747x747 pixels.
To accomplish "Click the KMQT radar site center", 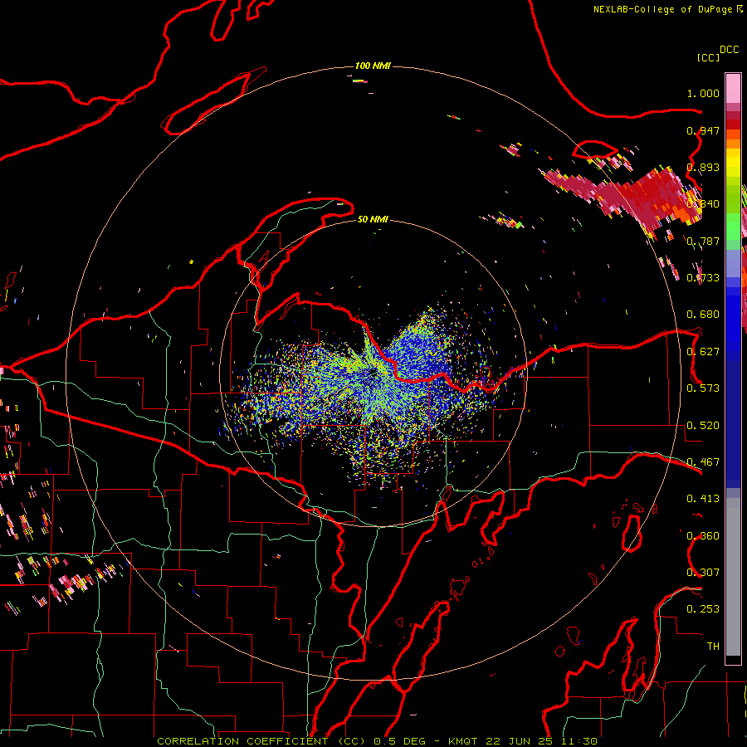I will click(x=373, y=373).
